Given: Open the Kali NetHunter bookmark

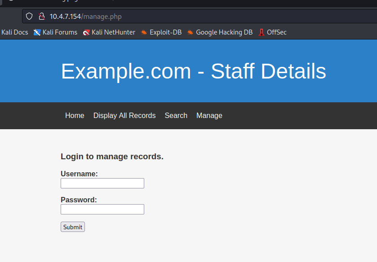Looking at the screenshot, I should click(109, 32).
